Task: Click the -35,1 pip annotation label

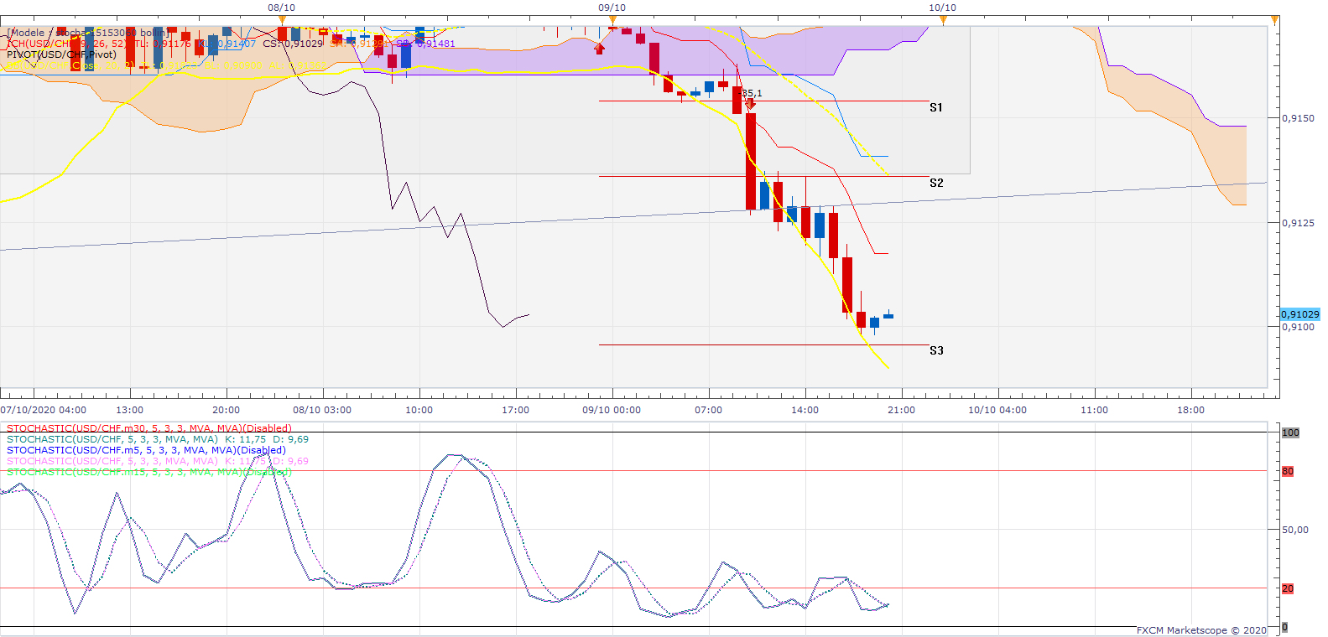Action: (x=752, y=93)
